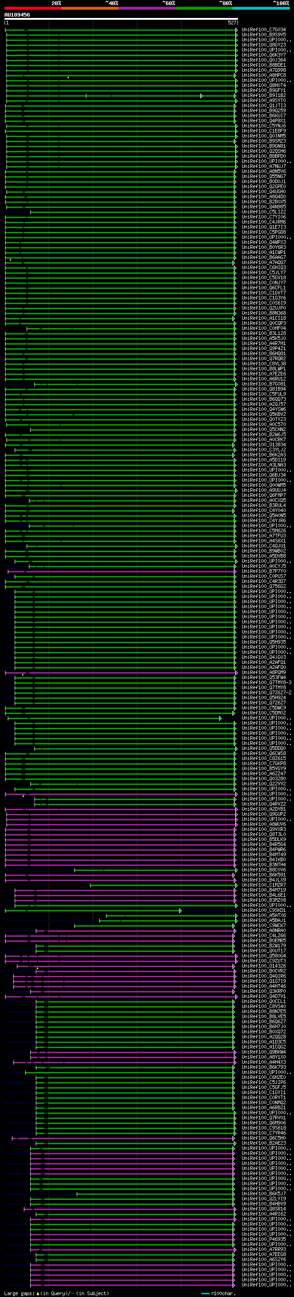Click the AV189456 query label
The image size is (294, 1297).
point(17,15)
